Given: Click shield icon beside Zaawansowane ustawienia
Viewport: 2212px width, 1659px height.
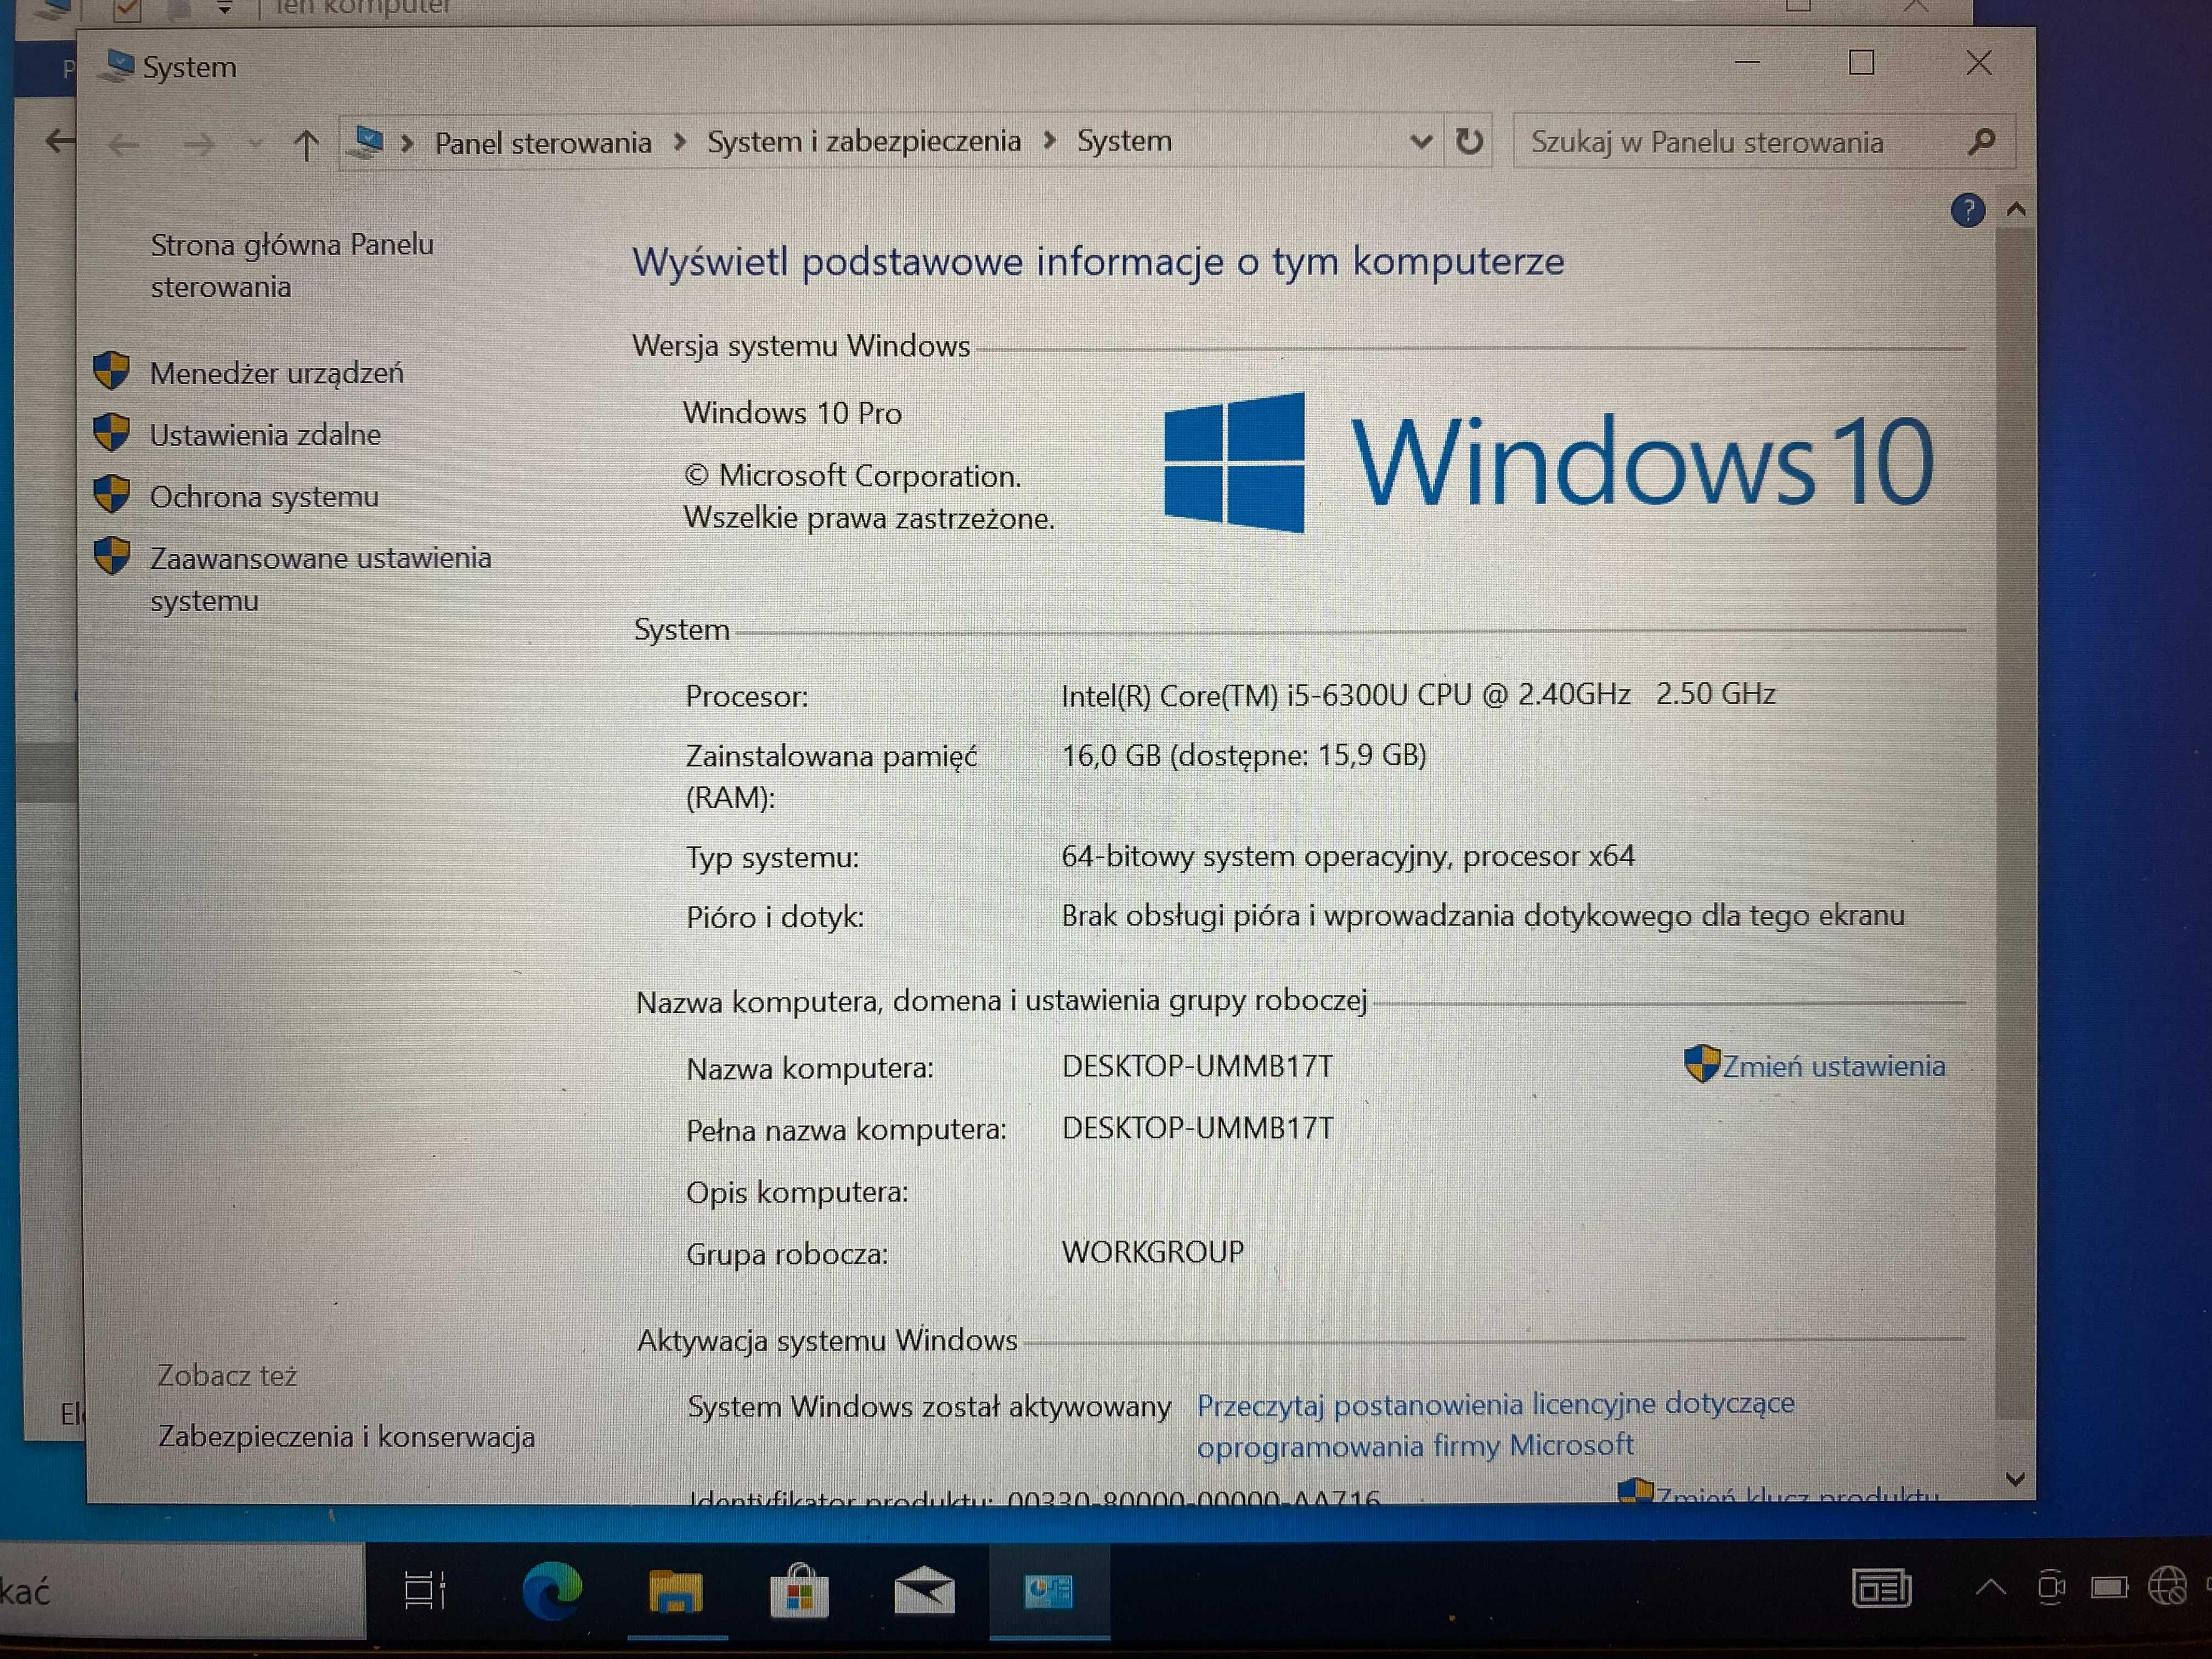Looking at the screenshot, I should click(x=111, y=556).
